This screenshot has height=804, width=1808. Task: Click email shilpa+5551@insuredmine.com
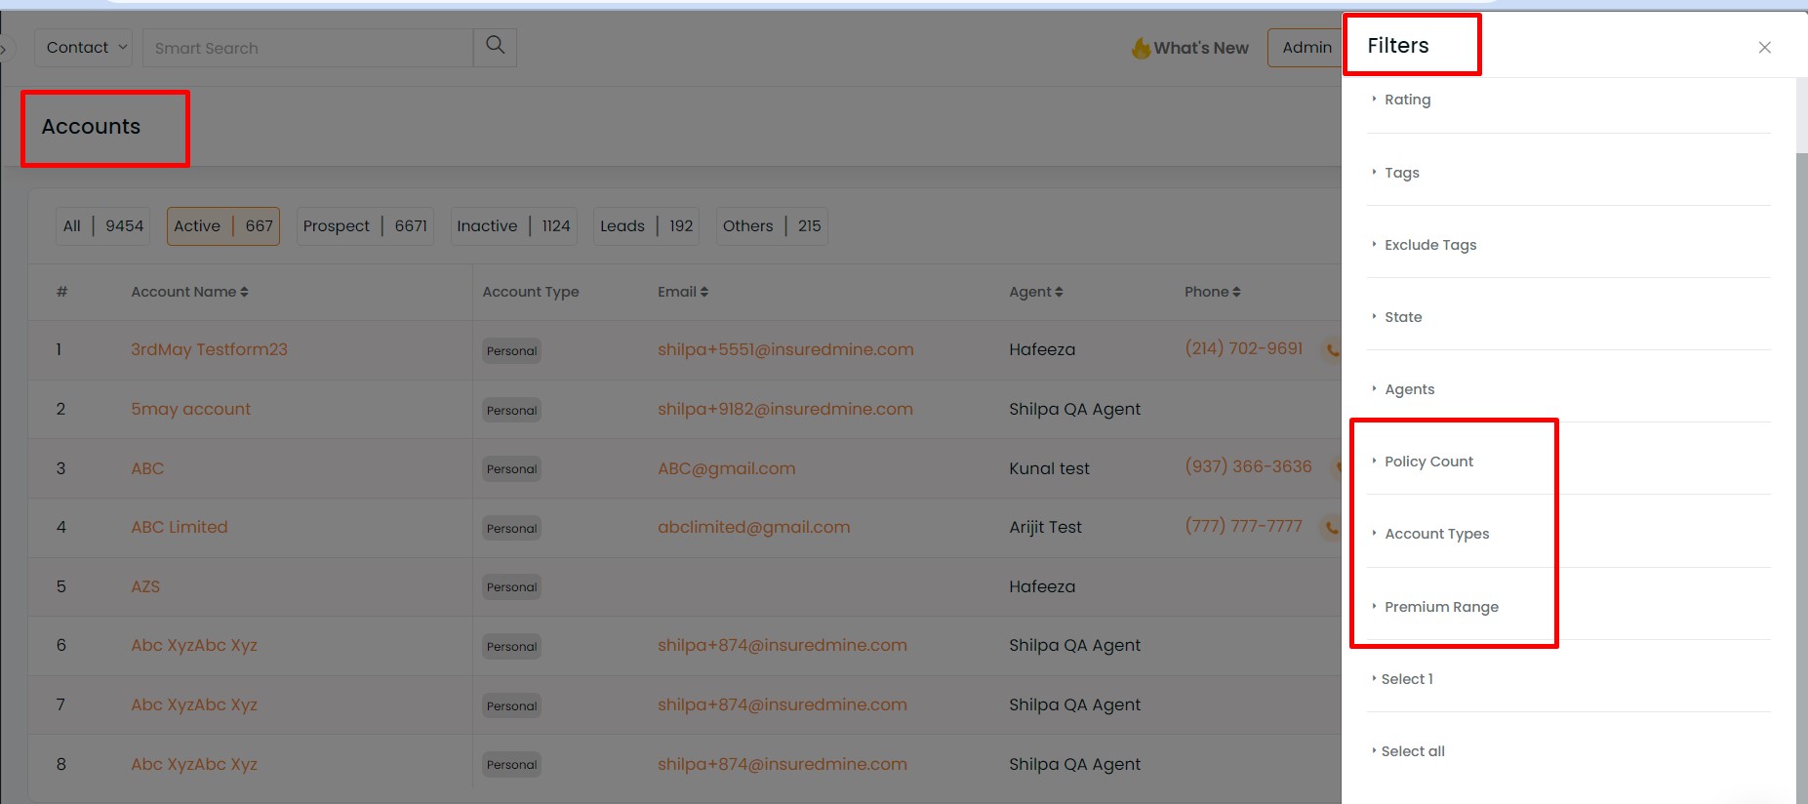(x=785, y=349)
